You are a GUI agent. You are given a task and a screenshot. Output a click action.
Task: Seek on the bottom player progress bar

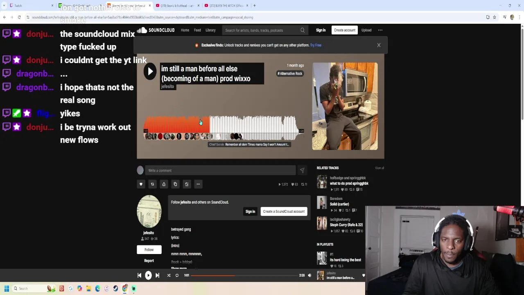245,275
